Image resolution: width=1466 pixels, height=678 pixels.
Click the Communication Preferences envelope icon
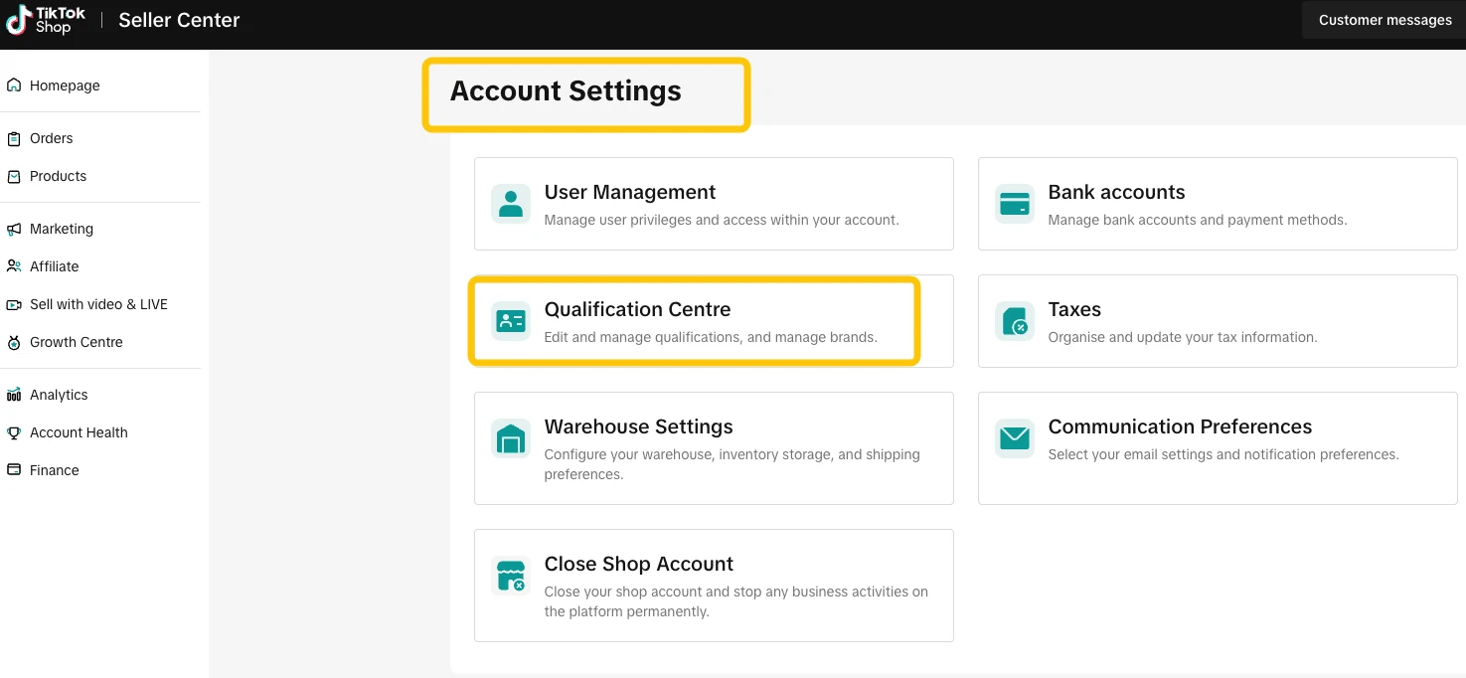(x=1015, y=438)
